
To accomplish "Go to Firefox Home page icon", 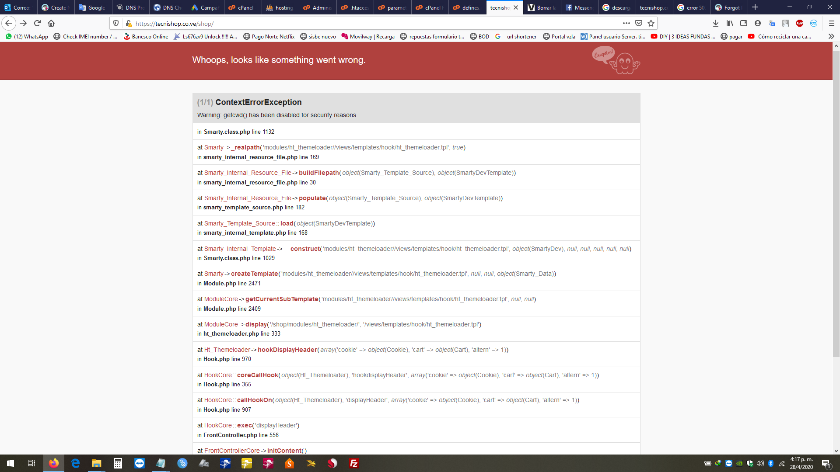I will (x=51, y=23).
